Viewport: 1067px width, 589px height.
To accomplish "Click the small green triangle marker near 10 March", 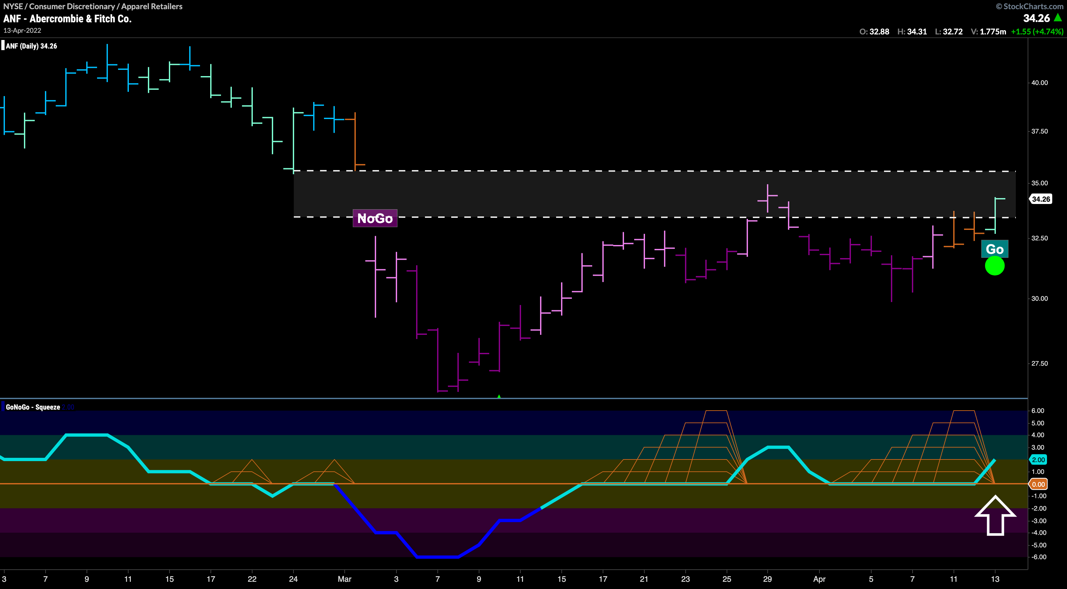I will tap(499, 396).
